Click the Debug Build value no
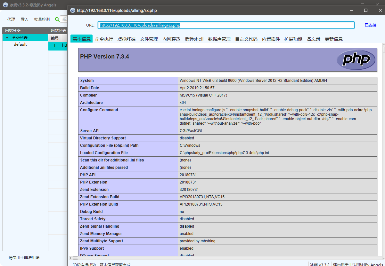The height and width of the screenshot is (266, 385). coord(182,212)
